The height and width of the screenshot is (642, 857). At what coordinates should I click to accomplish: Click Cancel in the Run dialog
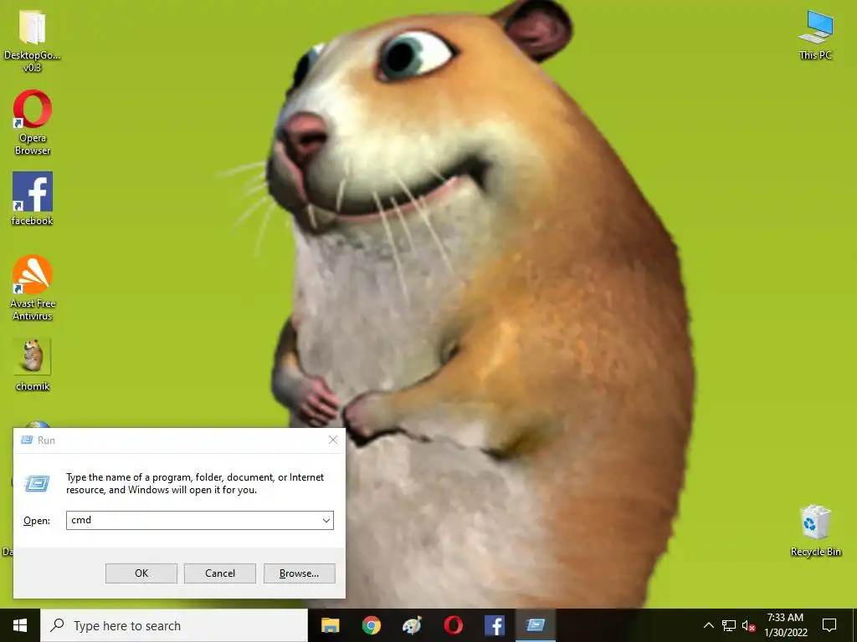point(220,573)
